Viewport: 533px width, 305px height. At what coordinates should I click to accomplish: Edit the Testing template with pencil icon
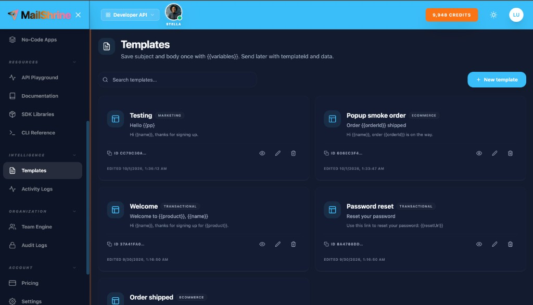pyautogui.click(x=278, y=154)
